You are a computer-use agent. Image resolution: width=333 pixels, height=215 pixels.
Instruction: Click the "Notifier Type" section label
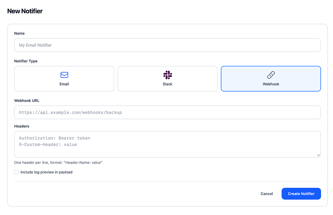pos(26,61)
